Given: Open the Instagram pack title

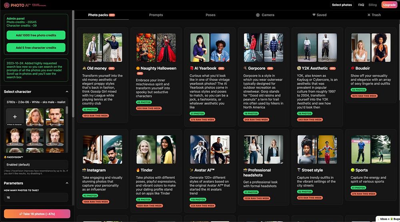Looking at the screenshot, I should [x=96, y=170].
